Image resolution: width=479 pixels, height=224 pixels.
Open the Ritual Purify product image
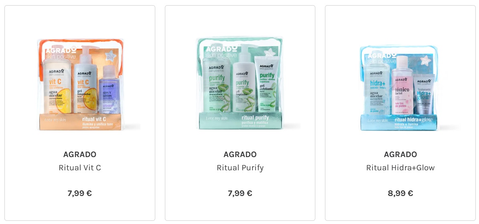click(x=240, y=83)
